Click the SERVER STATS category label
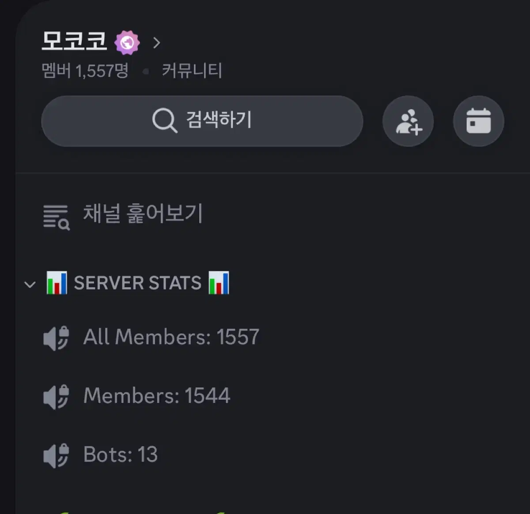 pos(138,283)
